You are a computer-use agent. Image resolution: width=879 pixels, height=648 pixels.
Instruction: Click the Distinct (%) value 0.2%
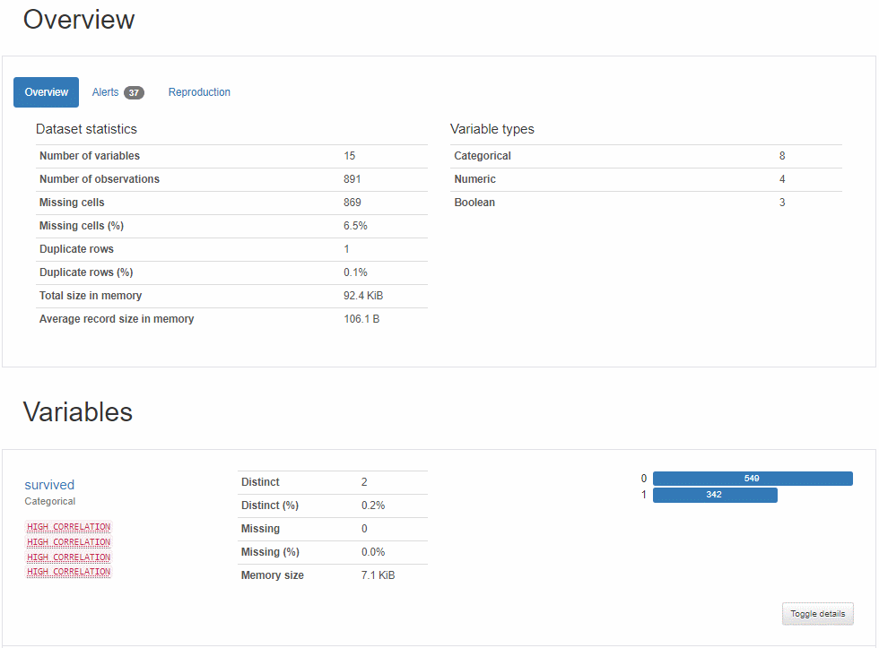(x=373, y=505)
